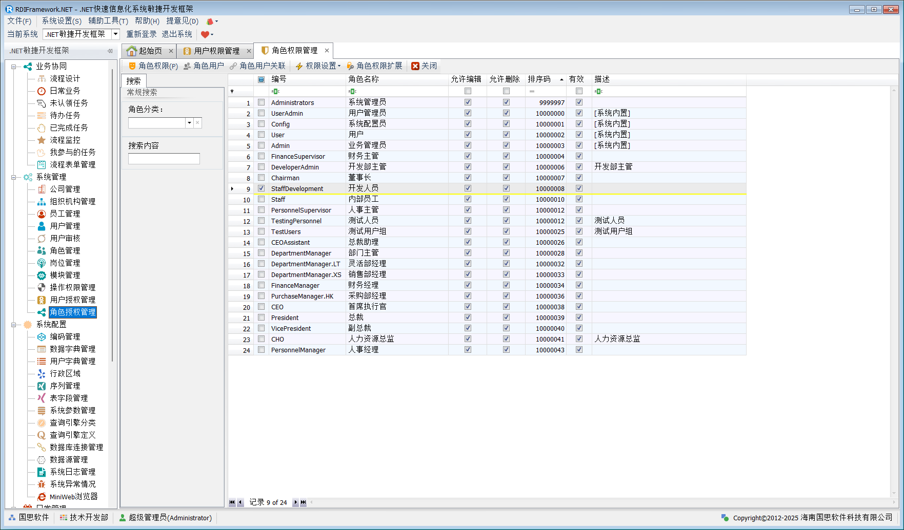
Task: Open 角色用户关联 link icon in toolbar
Action: [233, 66]
